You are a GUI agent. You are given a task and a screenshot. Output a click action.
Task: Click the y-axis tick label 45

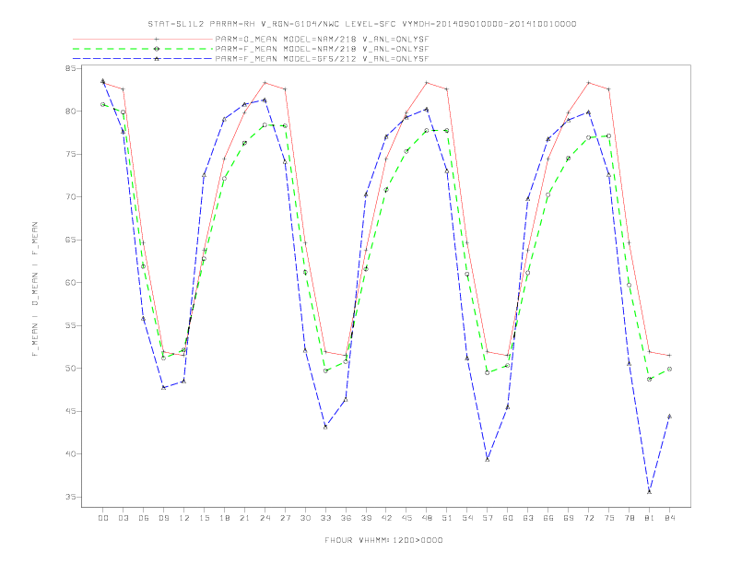pos(70,411)
